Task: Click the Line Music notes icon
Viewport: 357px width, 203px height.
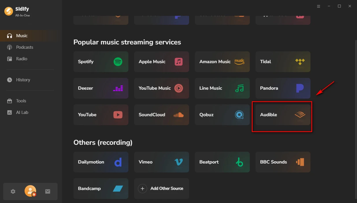Action: pos(239,88)
